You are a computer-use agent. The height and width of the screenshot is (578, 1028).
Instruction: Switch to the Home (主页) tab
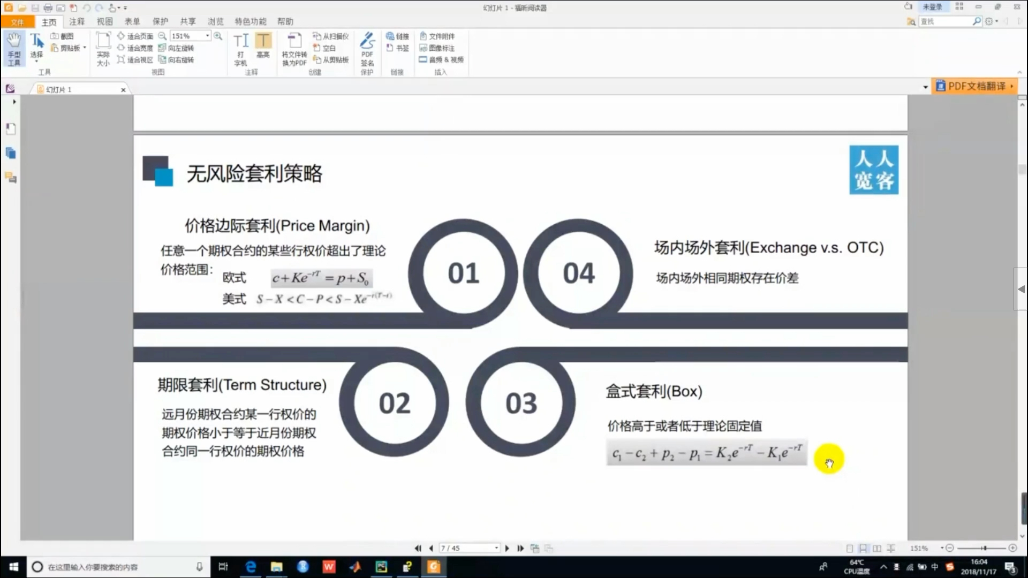pyautogui.click(x=49, y=22)
